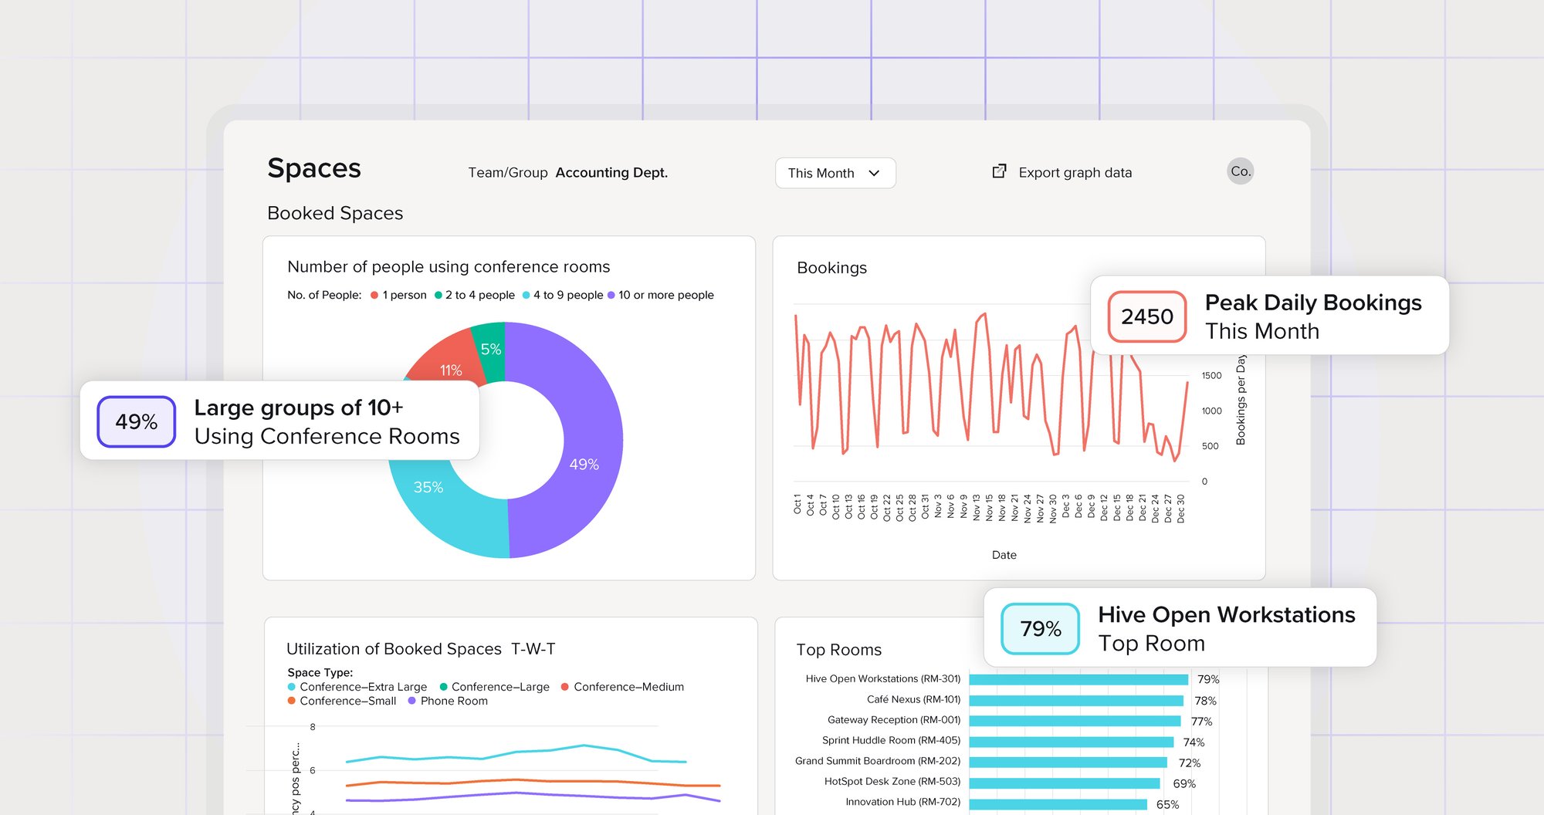This screenshot has width=1544, height=815.
Task: Click the Oct 1 date axis label
Action: point(797,505)
